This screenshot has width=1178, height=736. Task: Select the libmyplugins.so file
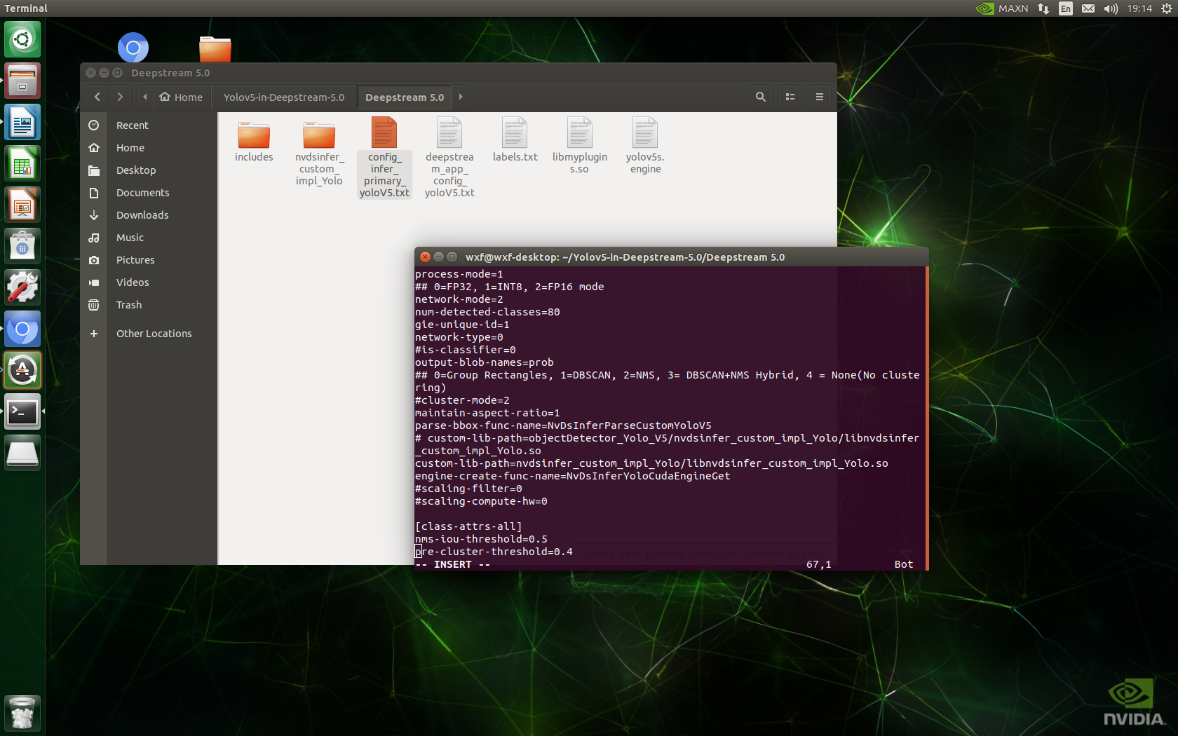(x=580, y=146)
